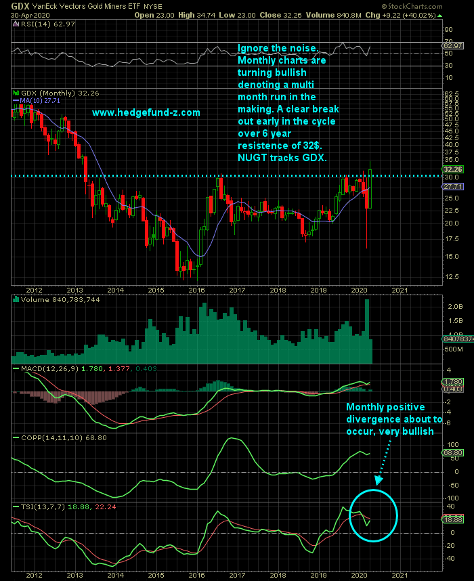Click the 2021 label under the TSI panel

(400, 576)
